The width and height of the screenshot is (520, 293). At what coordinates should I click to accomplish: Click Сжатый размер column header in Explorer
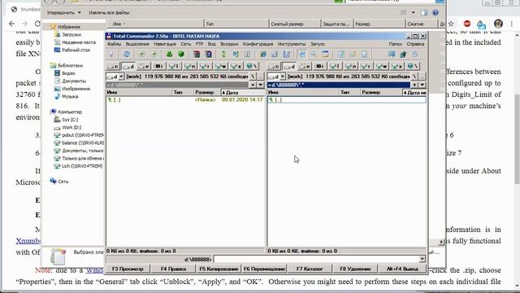pos(294,24)
